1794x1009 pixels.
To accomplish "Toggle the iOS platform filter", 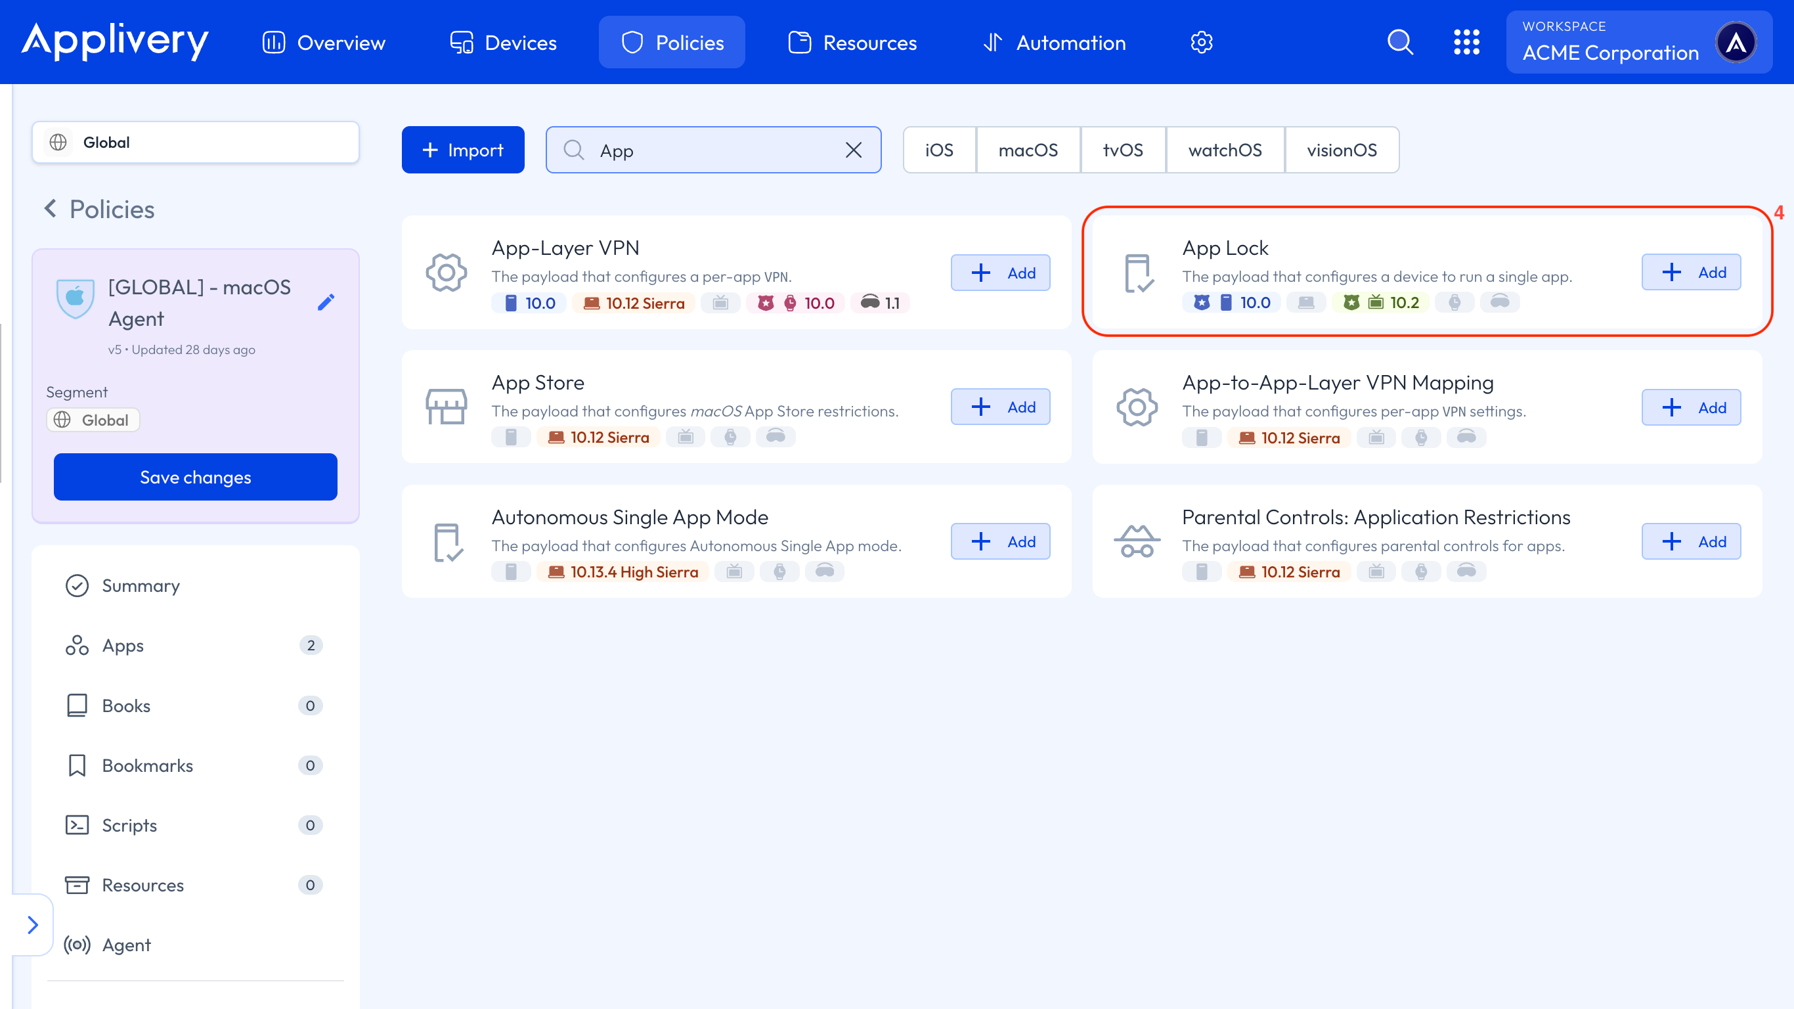I will coord(939,150).
